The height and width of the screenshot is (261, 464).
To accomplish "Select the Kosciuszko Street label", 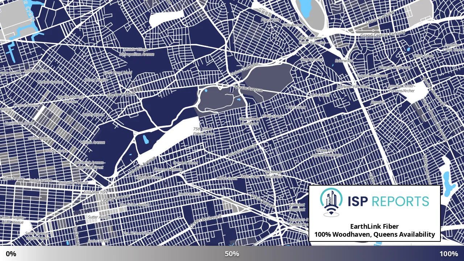I will click(x=19, y=123).
